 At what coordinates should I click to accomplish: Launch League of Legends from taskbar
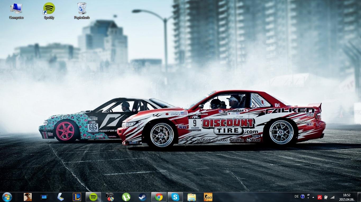(77, 197)
